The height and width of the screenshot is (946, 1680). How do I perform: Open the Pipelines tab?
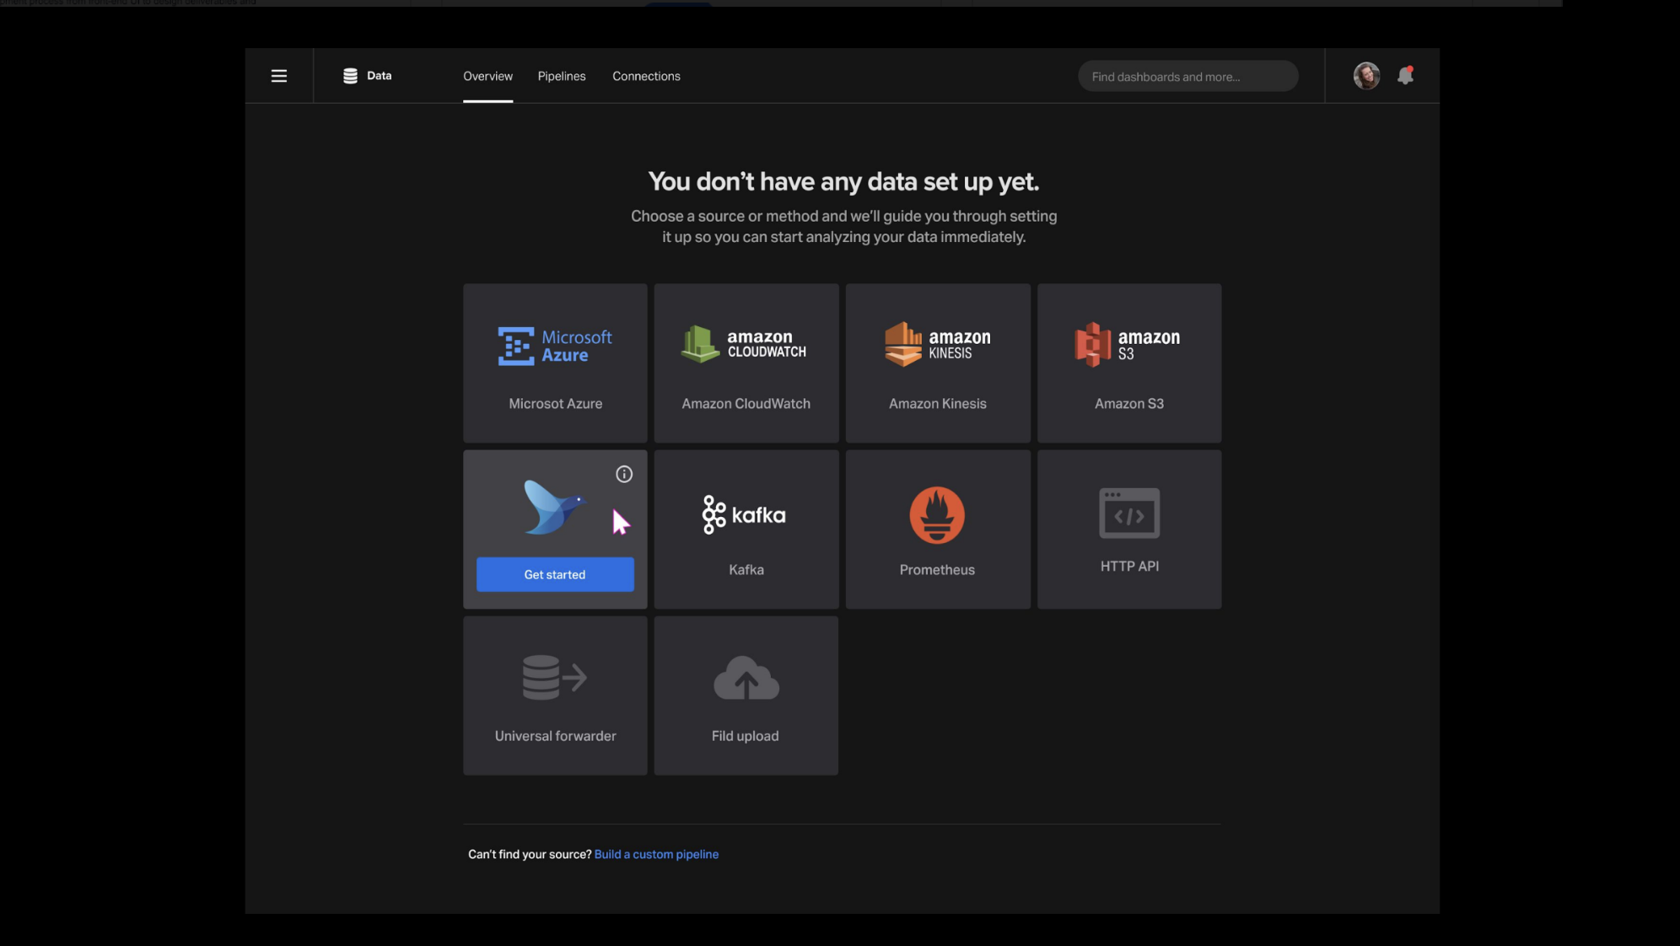(x=562, y=76)
